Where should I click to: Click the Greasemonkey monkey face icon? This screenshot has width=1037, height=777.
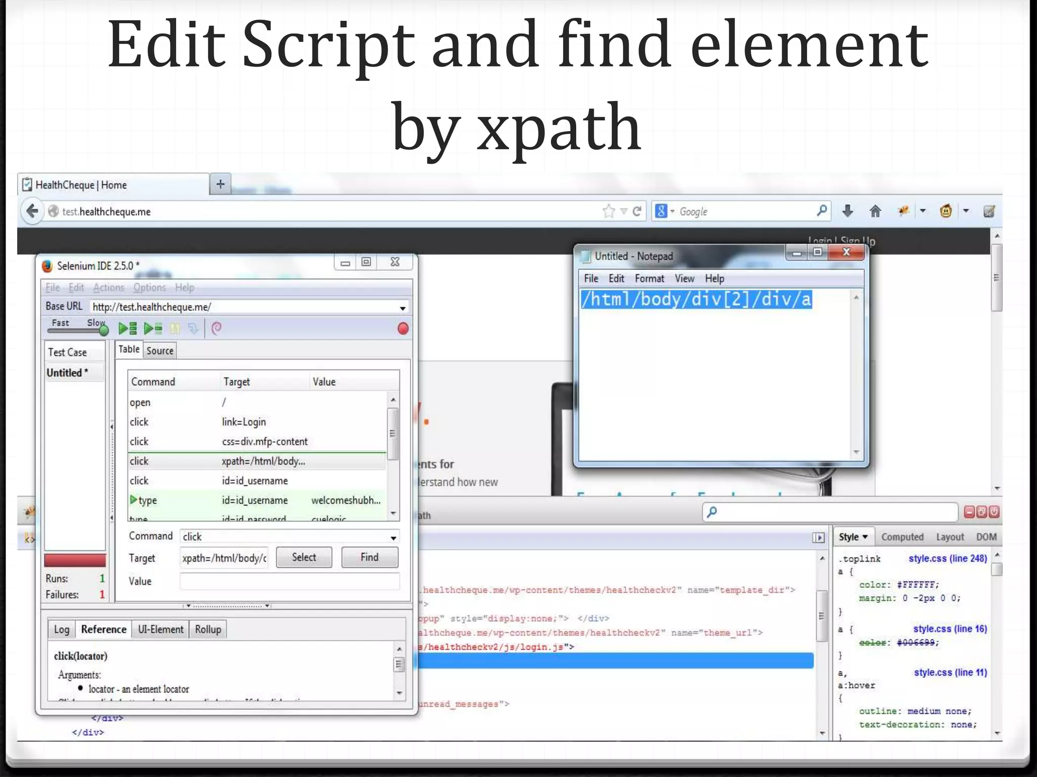(x=946, y=211)
